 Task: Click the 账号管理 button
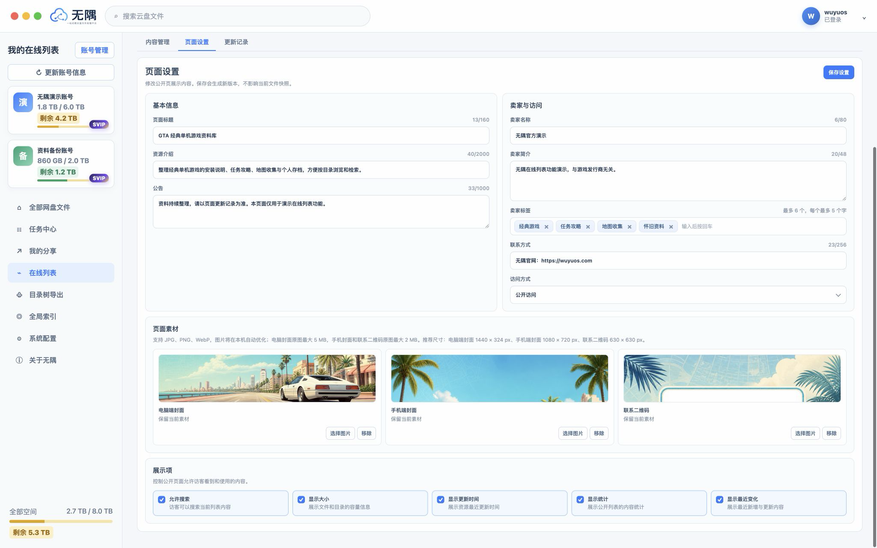[x=95, y=50]
